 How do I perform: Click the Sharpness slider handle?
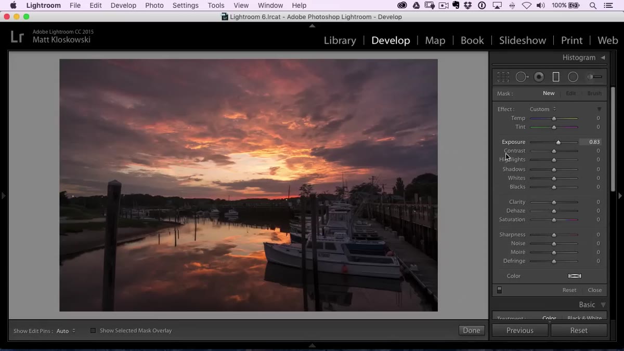click(554, 235)
